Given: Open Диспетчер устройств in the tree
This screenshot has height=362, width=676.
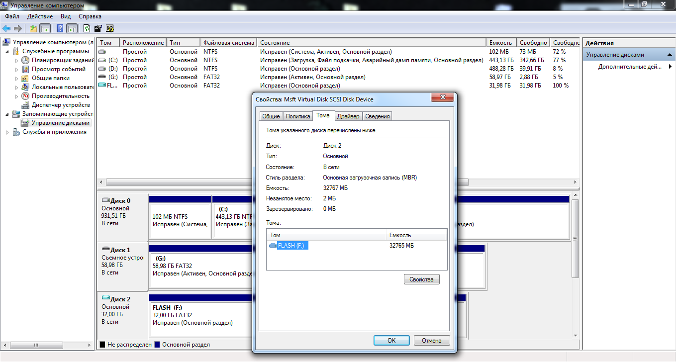Looking at the screenshot, I should pyautogui.click(x=60, y=105).
